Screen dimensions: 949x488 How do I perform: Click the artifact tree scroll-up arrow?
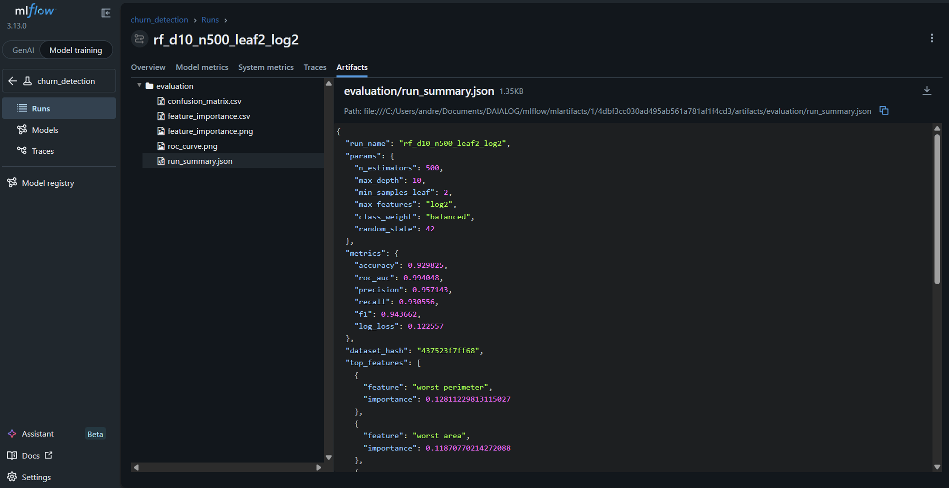point(328,83)
